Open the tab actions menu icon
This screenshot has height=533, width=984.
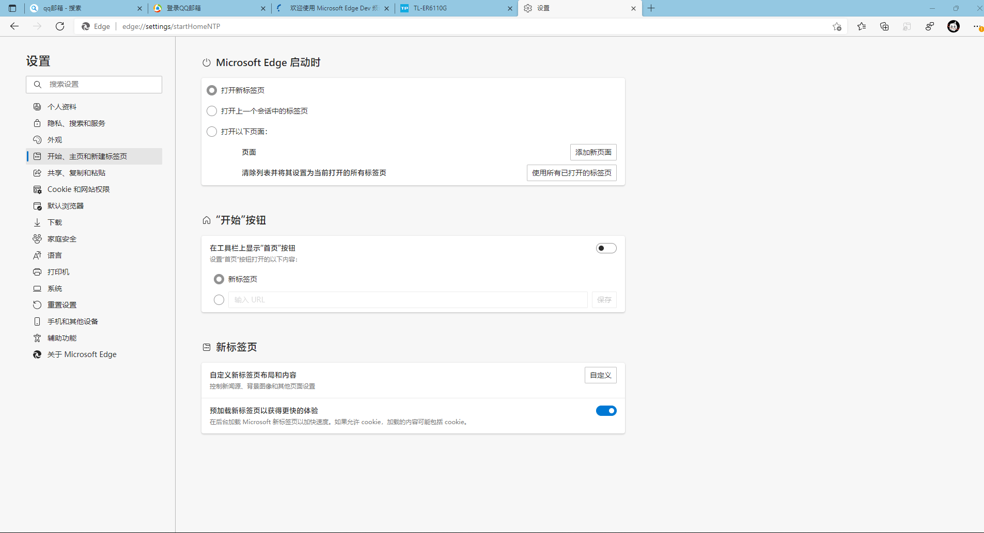pyautogui.click(x=12, y=8)
